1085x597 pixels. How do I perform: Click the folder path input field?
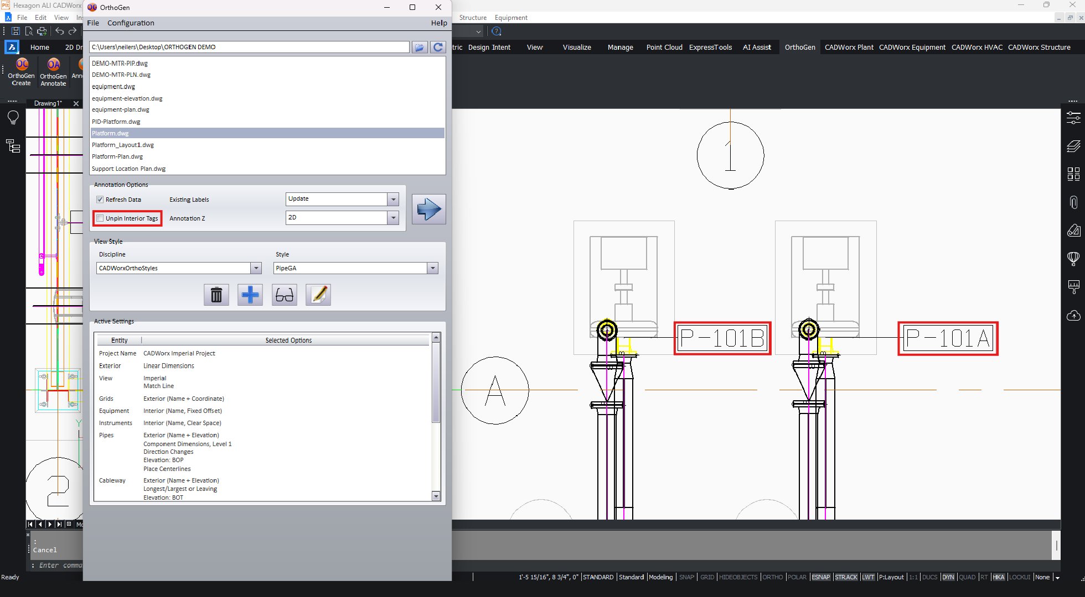point(249,47)
